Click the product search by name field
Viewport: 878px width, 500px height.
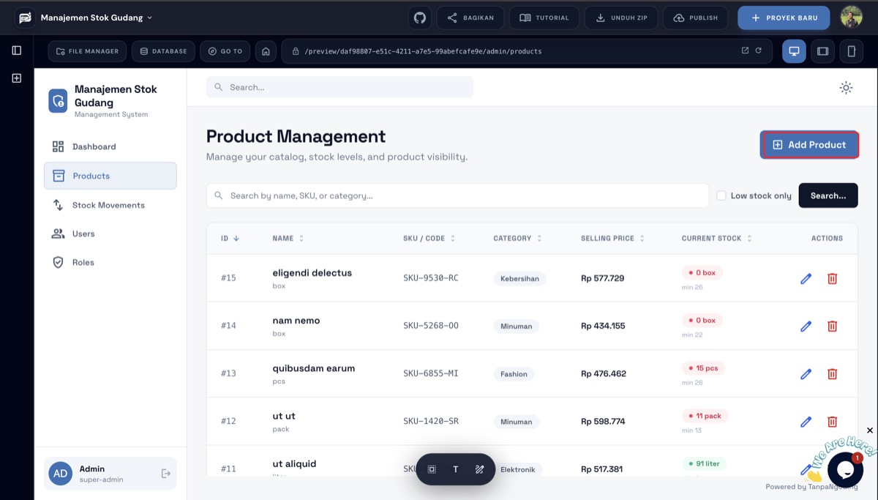457,195
